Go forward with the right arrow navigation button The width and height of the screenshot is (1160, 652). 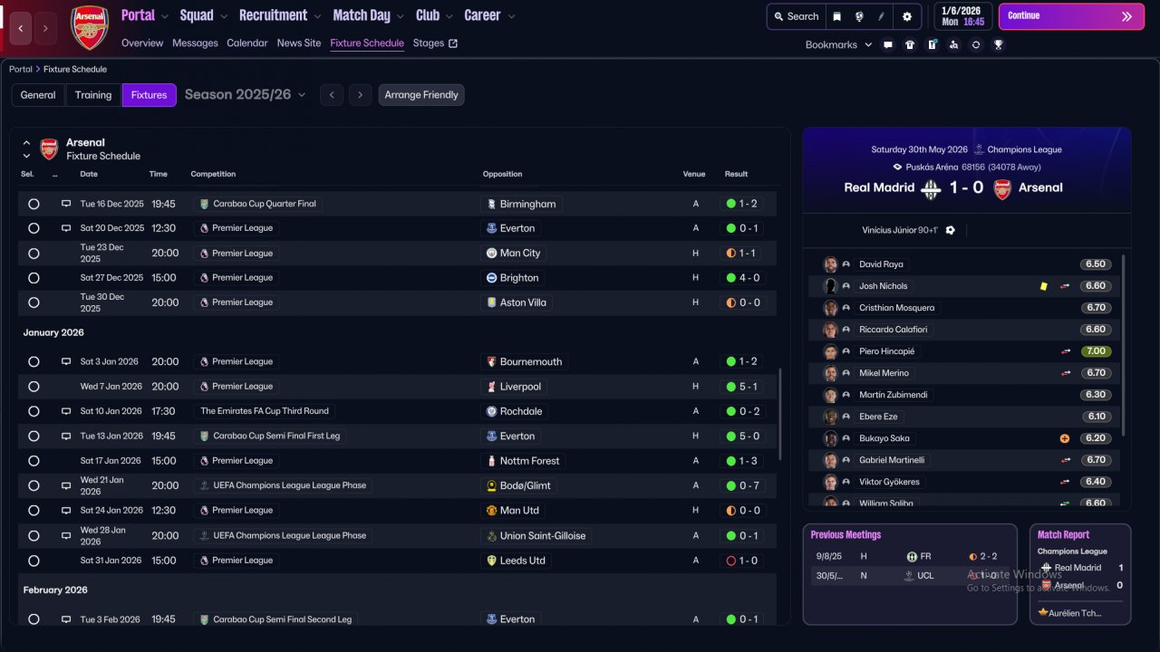coord(45,28)
